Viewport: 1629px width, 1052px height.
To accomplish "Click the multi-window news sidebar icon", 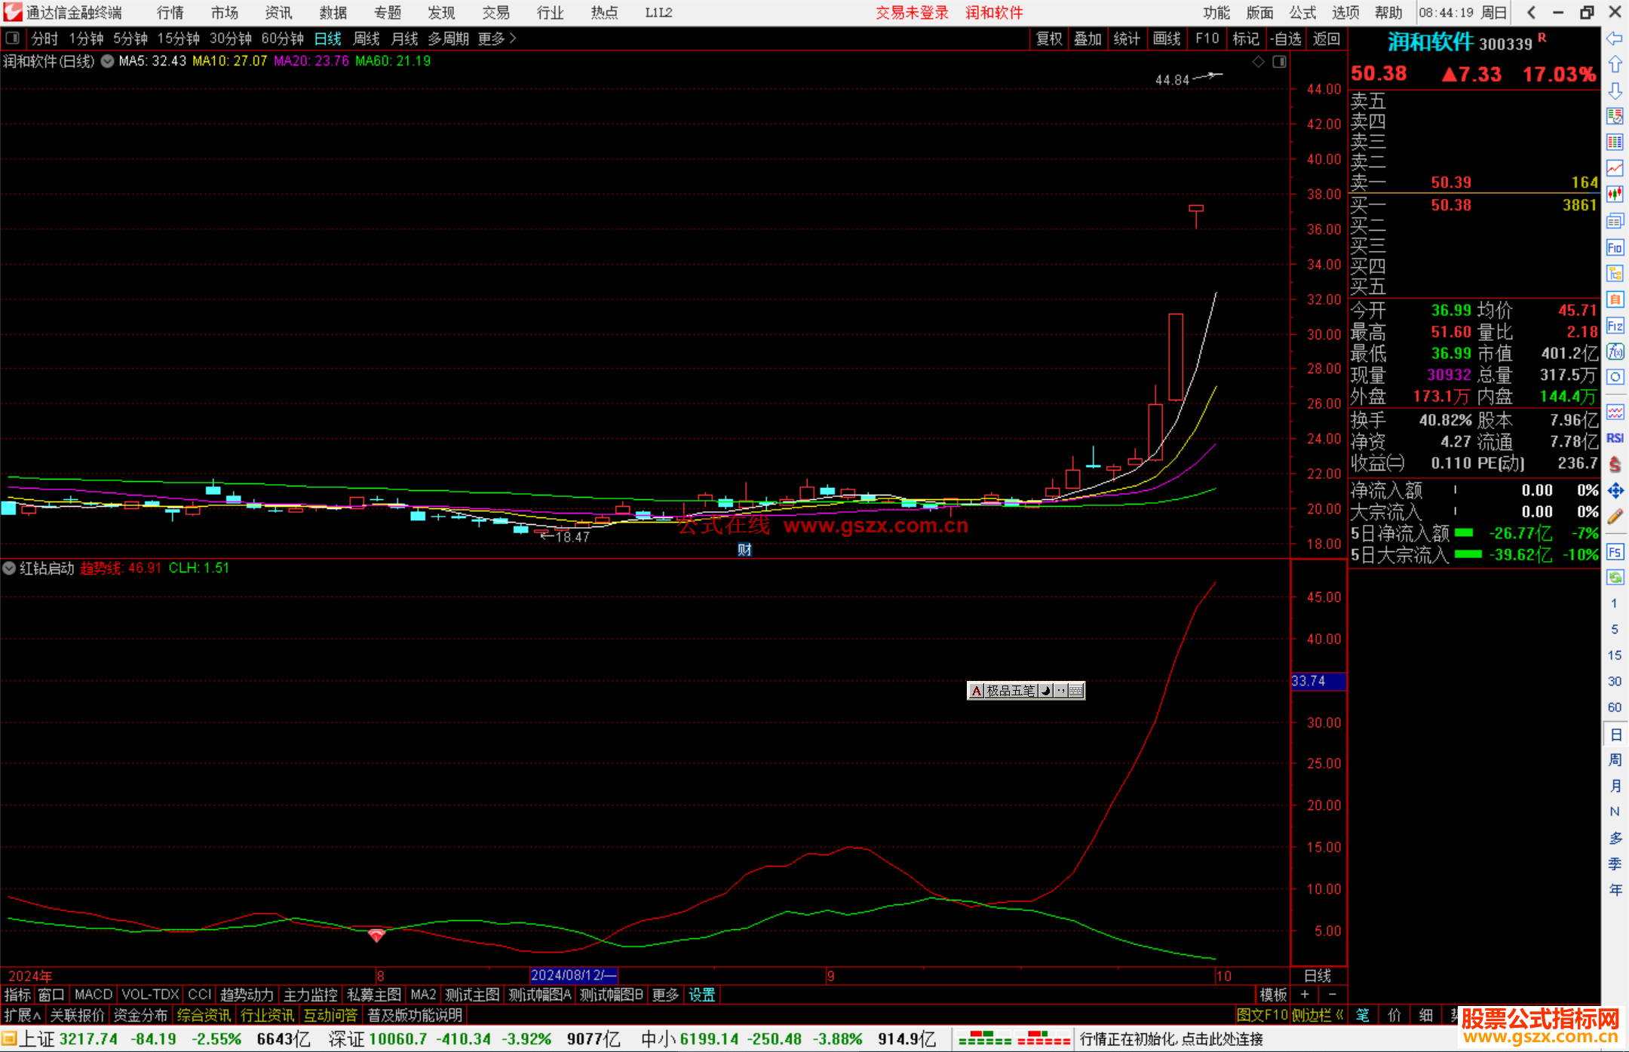I will pos(1615,221).
